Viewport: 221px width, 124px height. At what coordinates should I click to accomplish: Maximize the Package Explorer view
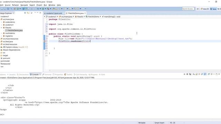click(40, 13)
